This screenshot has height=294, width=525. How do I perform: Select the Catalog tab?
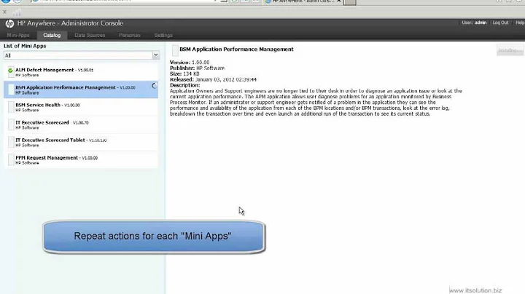point(52,35)
